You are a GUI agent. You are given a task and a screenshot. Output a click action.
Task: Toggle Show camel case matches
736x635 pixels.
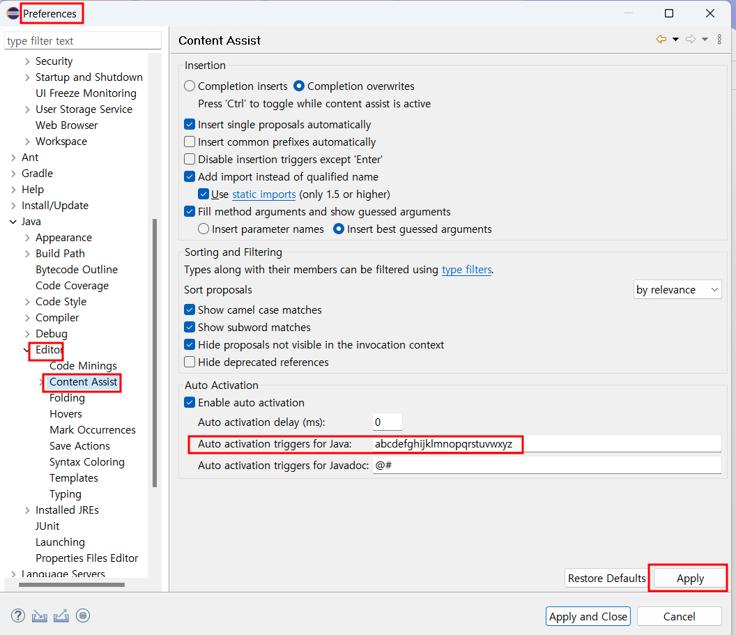190,309
